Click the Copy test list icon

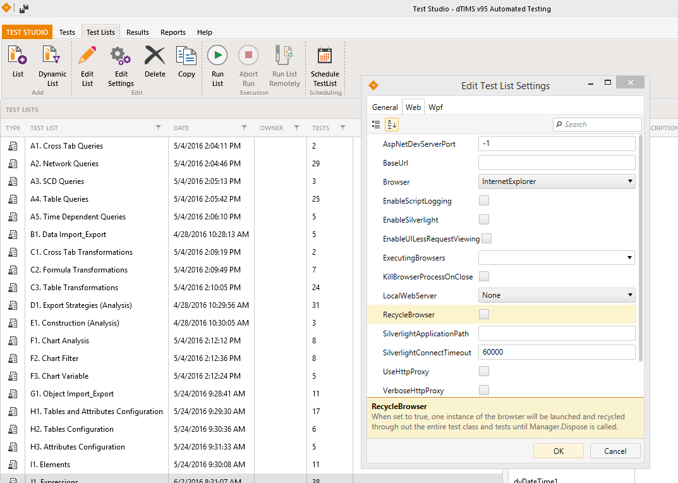pos(186,56)
